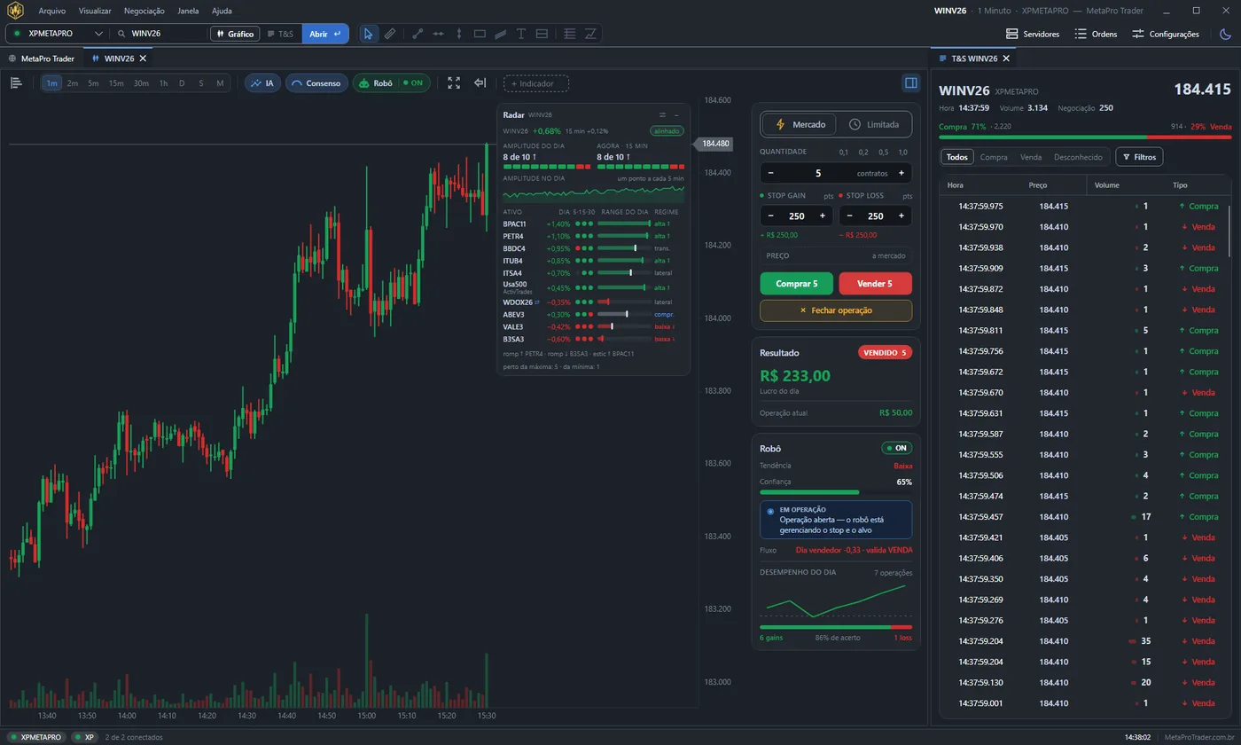Open the add Indicador selector
Viewport: 1241px width, 745px height.
[x=536, y=83]
